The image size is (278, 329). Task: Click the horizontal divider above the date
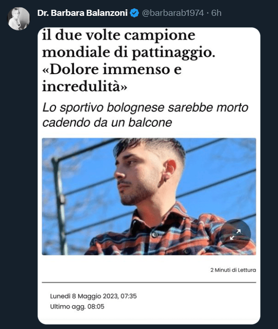(x=149, y=282)
